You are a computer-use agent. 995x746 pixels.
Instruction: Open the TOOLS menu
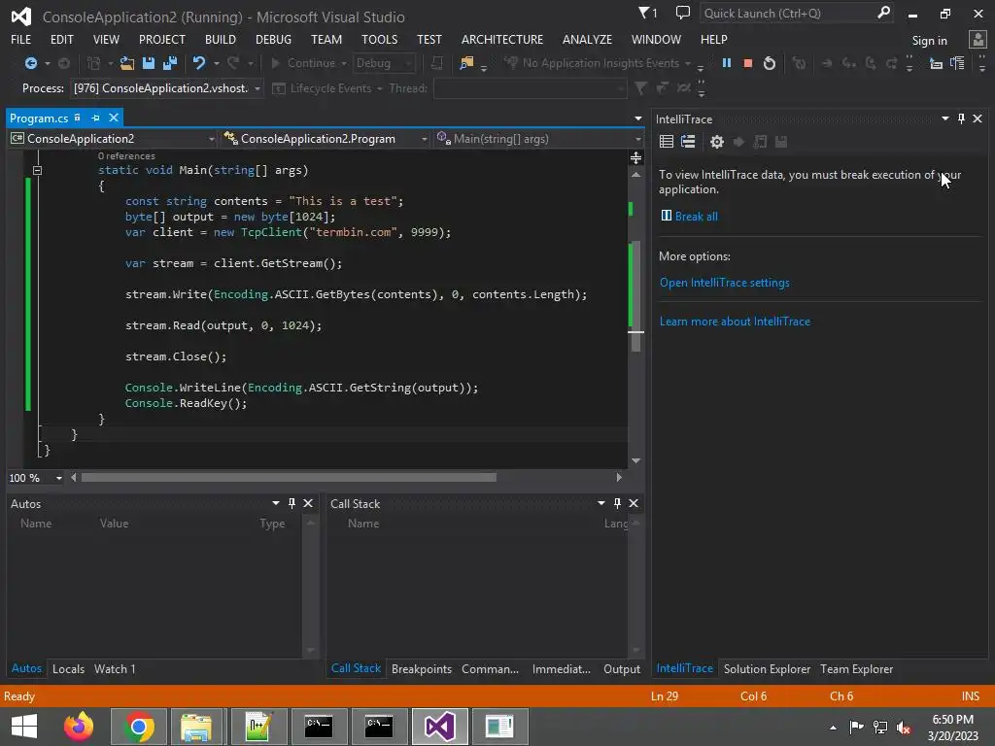(x=380, y=39)
